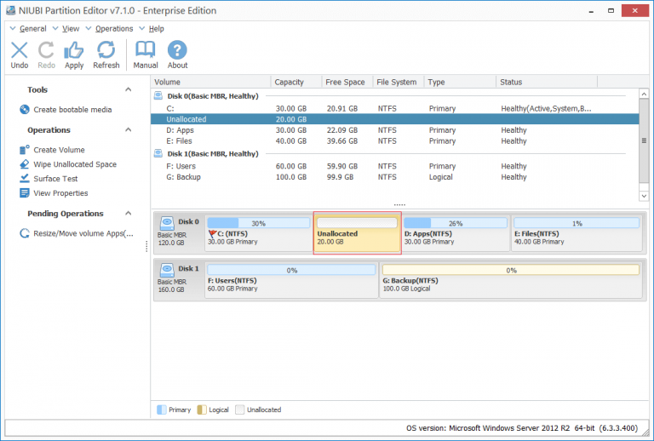
Task: Click the Primary legend color swatch
Action: pos(162,409)
